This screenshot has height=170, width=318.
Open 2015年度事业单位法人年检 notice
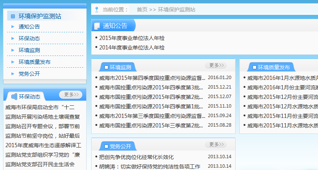pyautogui.click(x=132, y=38)
